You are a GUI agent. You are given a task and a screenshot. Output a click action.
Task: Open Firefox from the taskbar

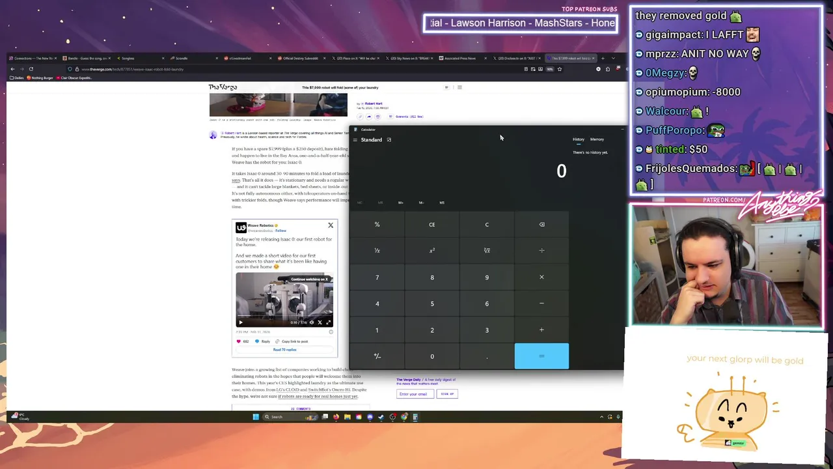coord(336,417)
